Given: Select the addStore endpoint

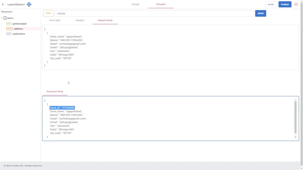Looking at the screenshot, I should click(18, 29).
